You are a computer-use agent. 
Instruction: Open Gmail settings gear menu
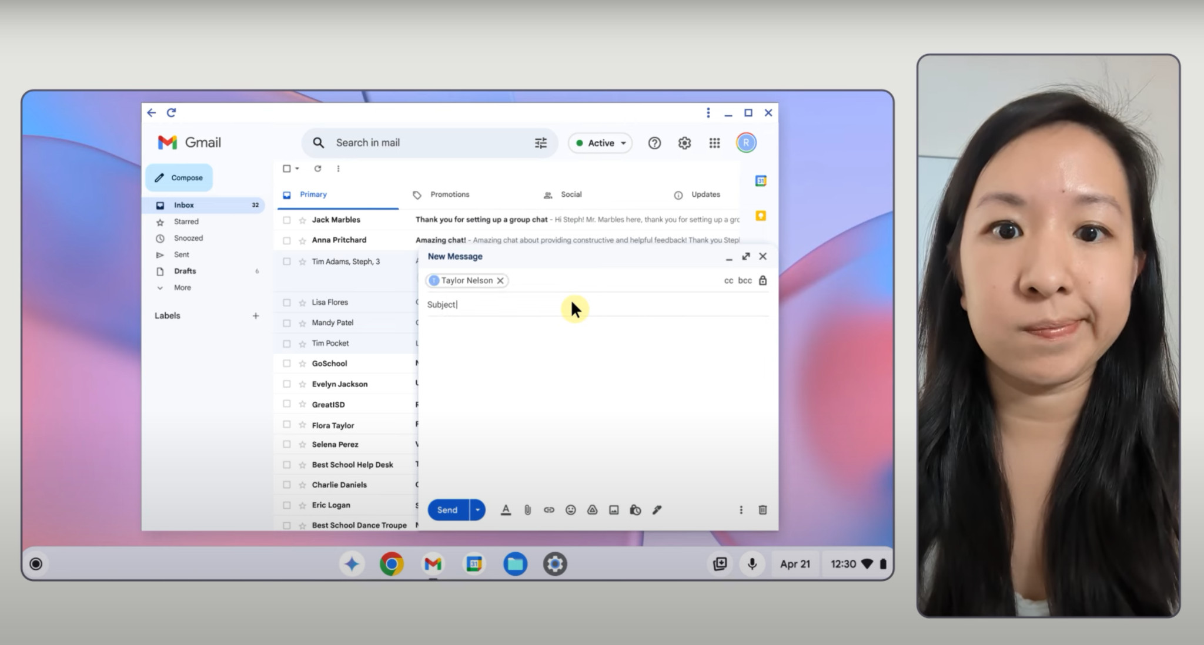tap(683, 142)
